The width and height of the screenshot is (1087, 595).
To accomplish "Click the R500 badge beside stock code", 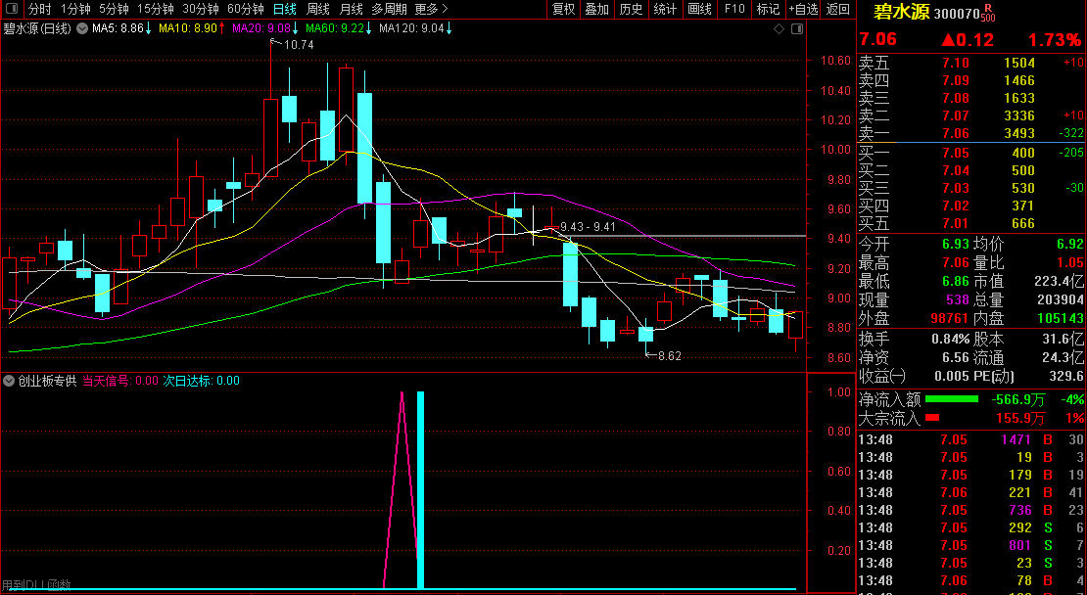I will point(988,14).
